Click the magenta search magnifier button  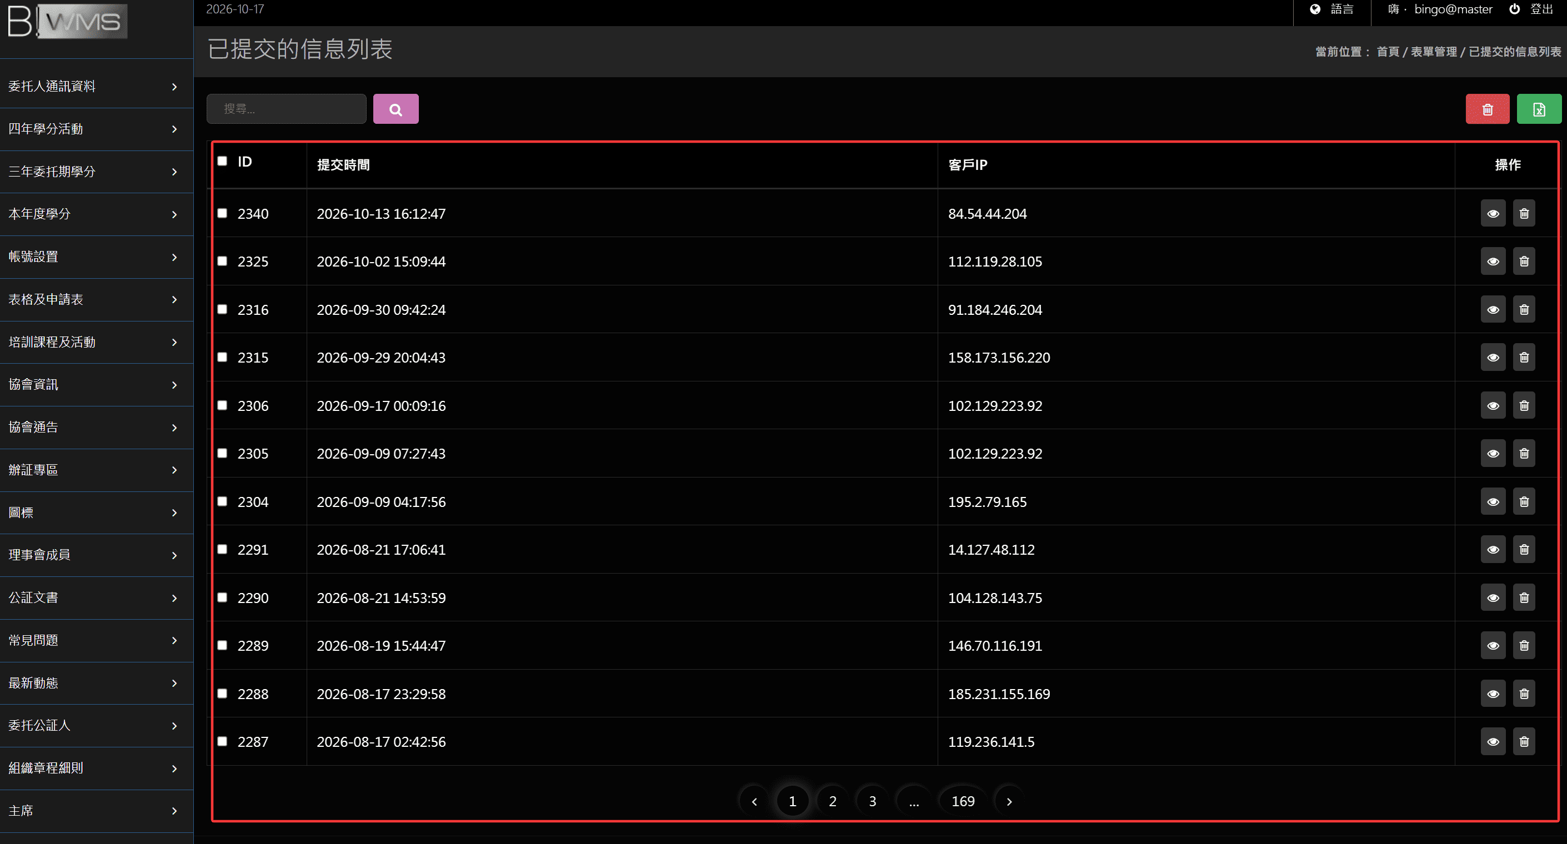click(x=395, y=109)
